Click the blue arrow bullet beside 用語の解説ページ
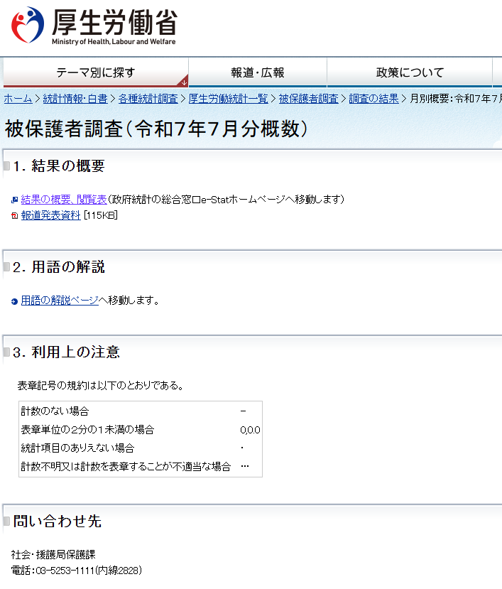 [15, 301]
